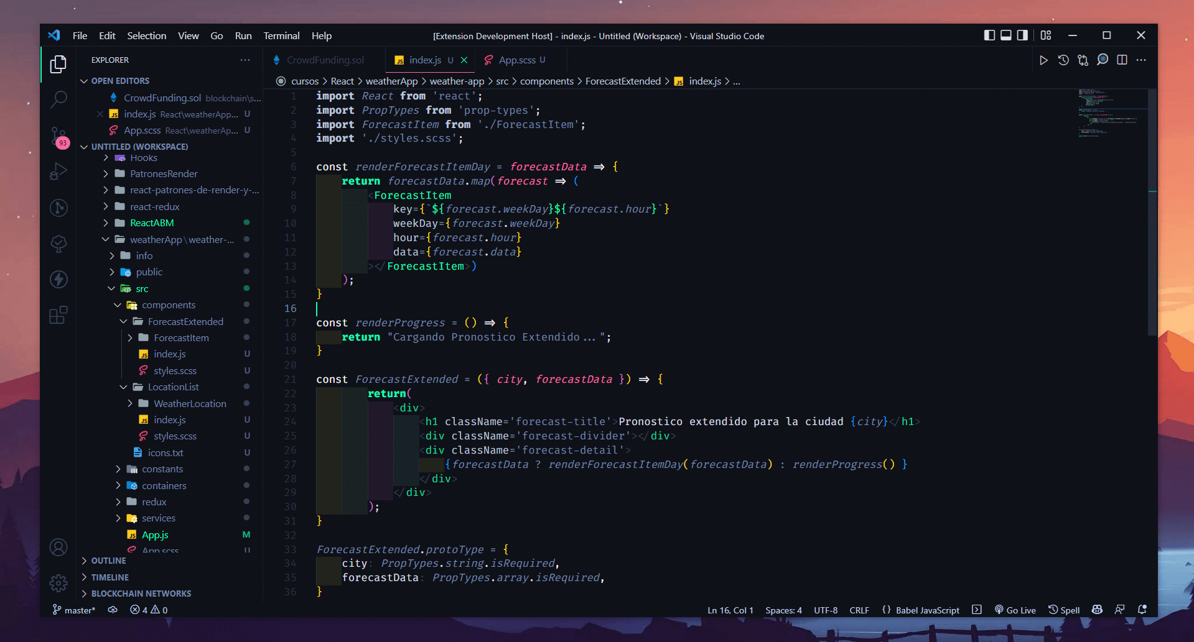The width and height of the screenshot is (1194, 642).
Task: Toggle the primary side bar visibility
Action: [989, 35]
